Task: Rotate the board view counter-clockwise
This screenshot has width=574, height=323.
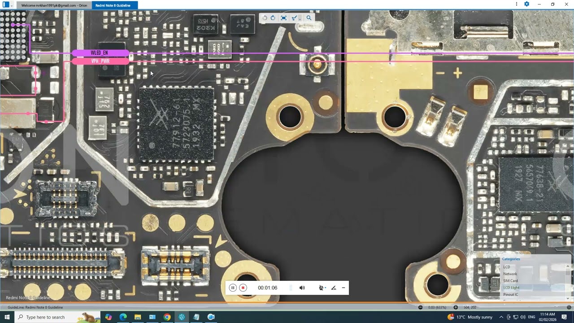Action: point(265,18)
